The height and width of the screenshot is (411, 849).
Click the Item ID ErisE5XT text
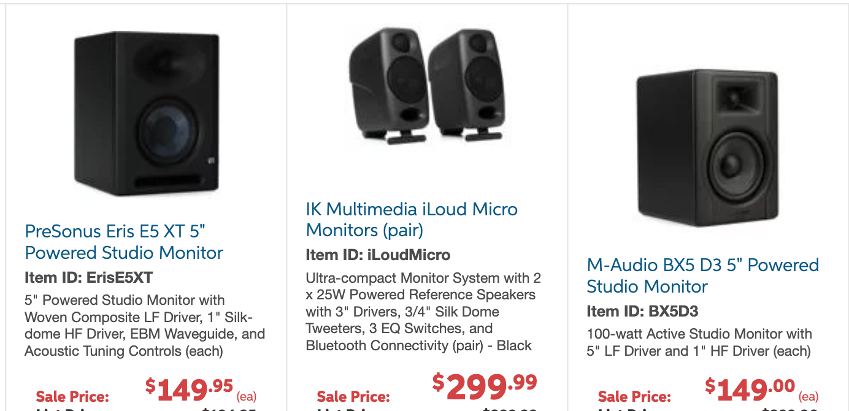(88, 278)
